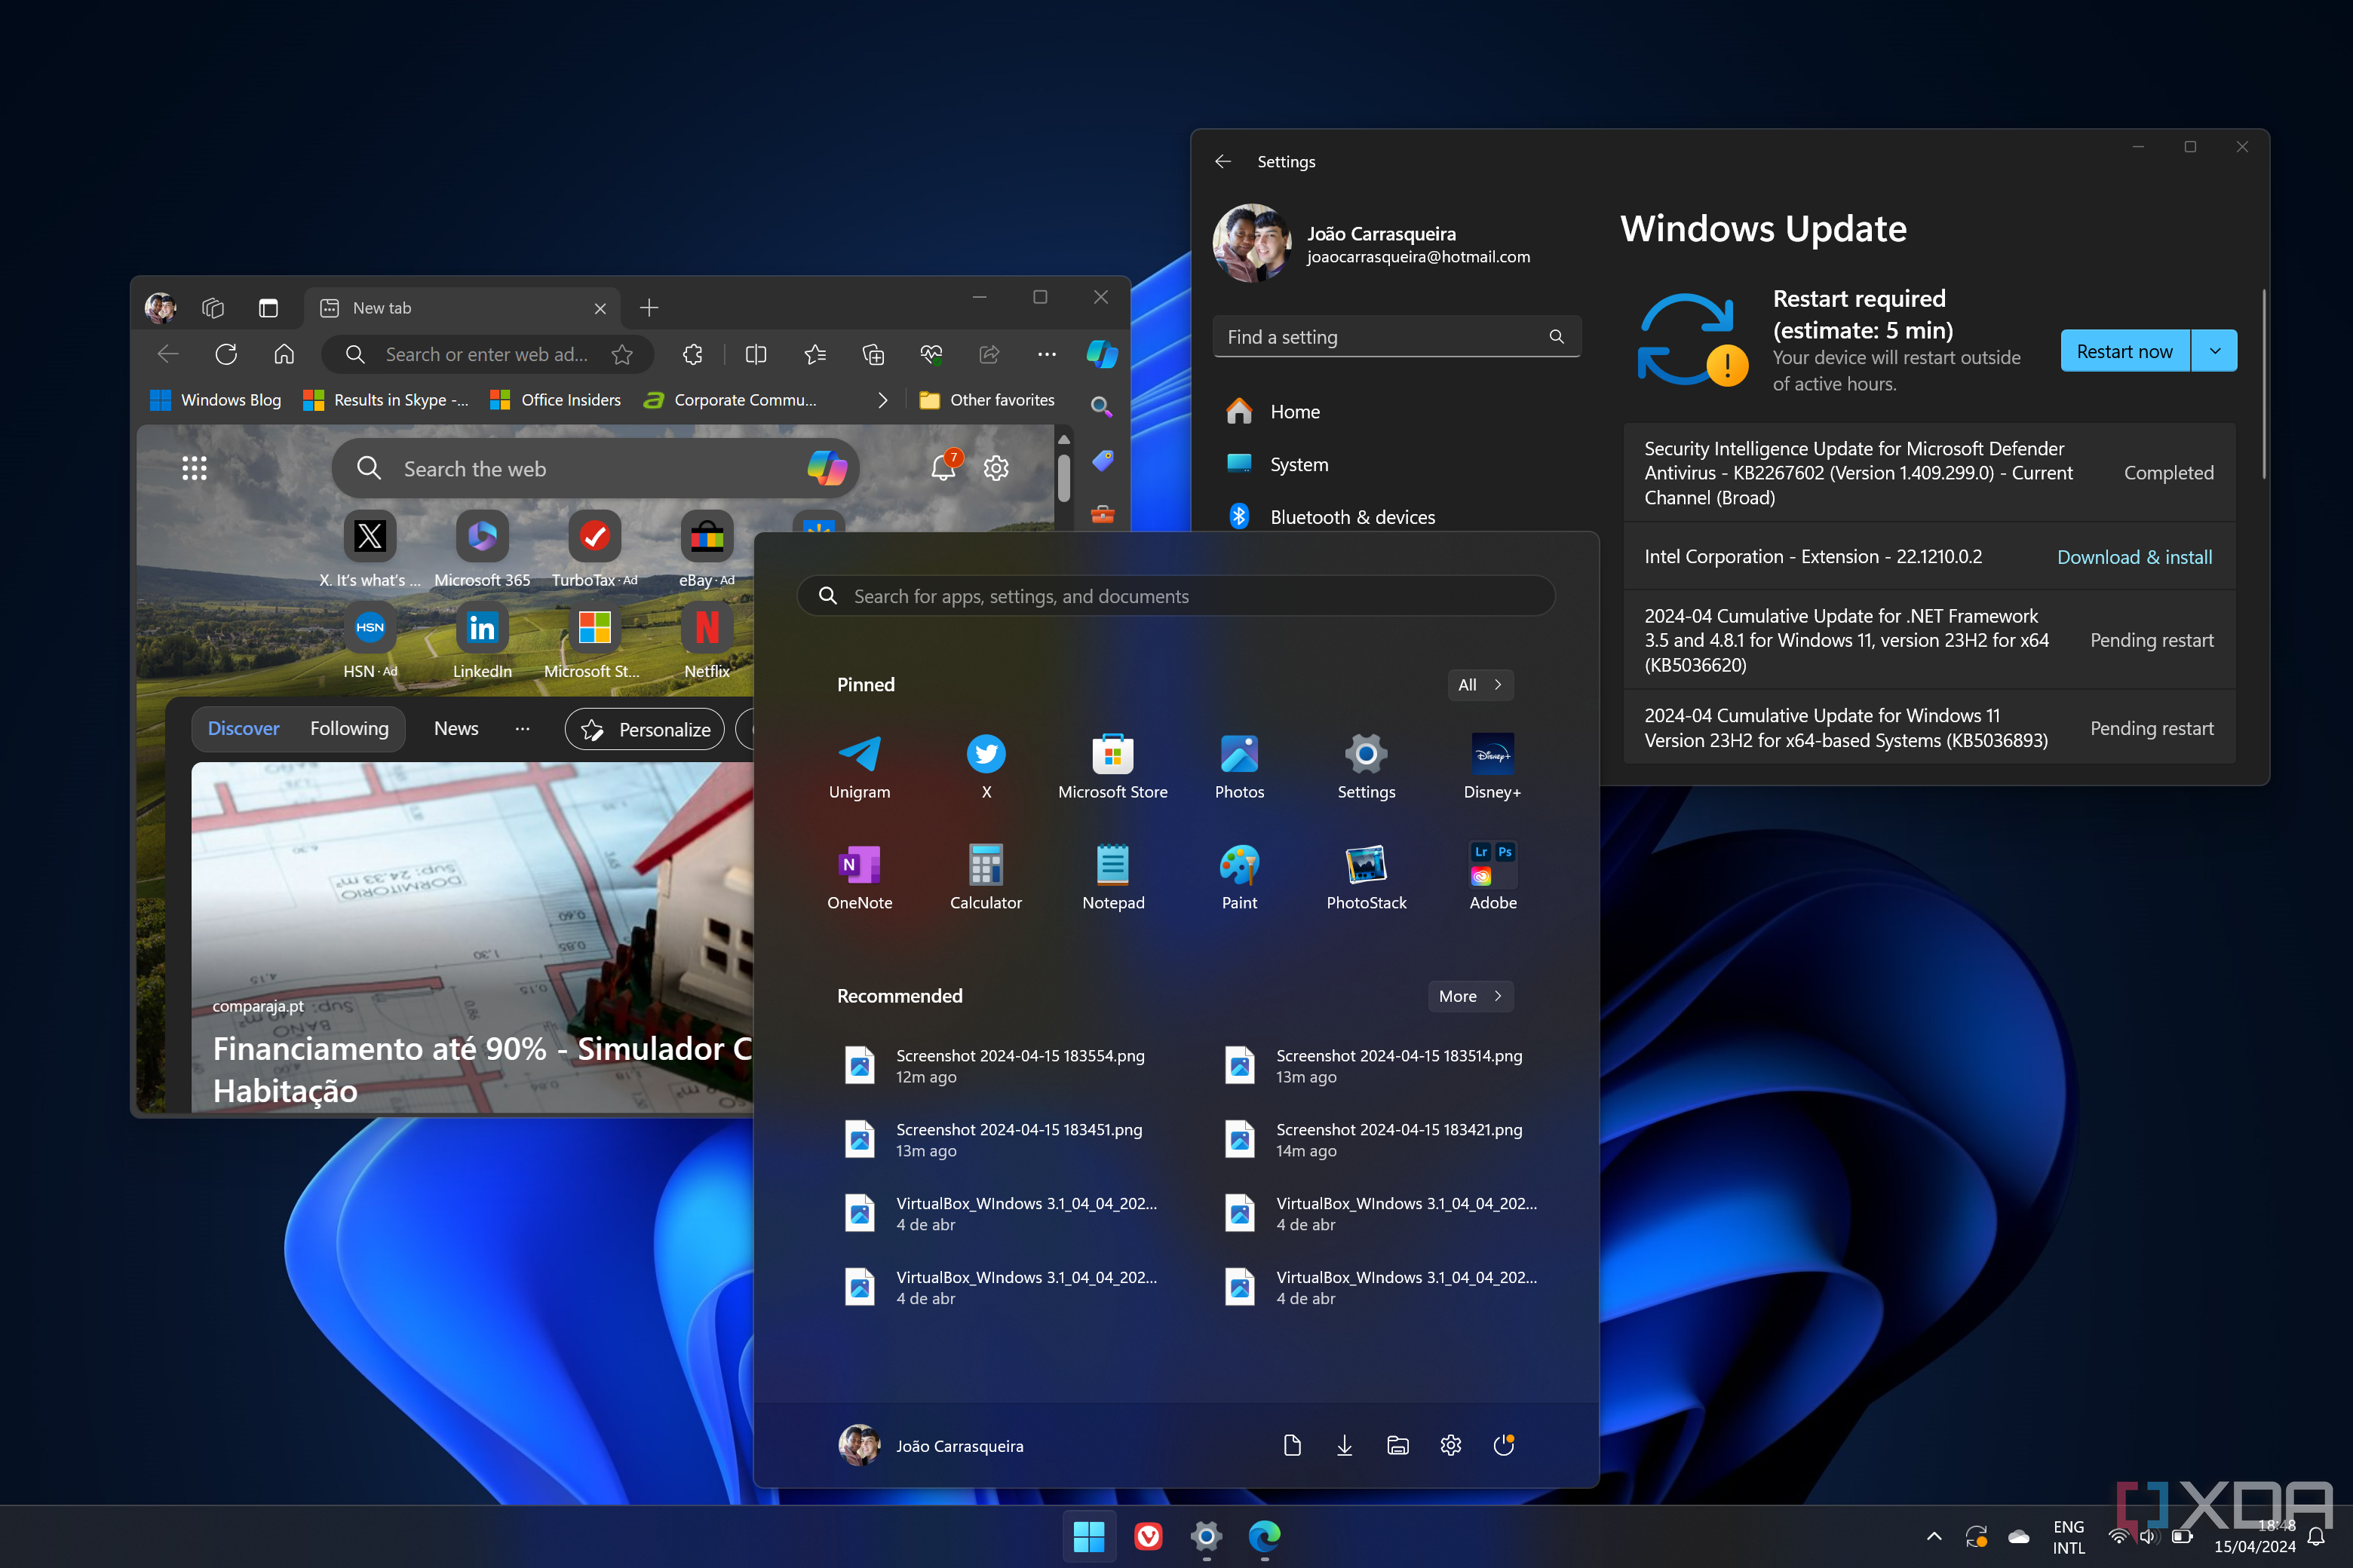The height and width of the screenshot is (1568, 2353).
Task: Launch Paint from Start menu
Action: [x=1238, y=866]
